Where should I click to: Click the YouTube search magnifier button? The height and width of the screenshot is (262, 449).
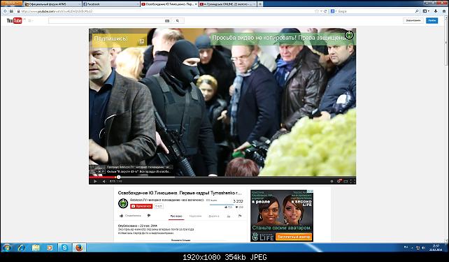(x=178, y=20)
